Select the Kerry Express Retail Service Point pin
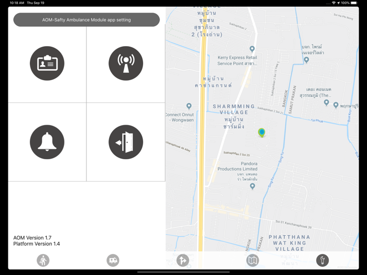367x275 pixels. [252, 49]
